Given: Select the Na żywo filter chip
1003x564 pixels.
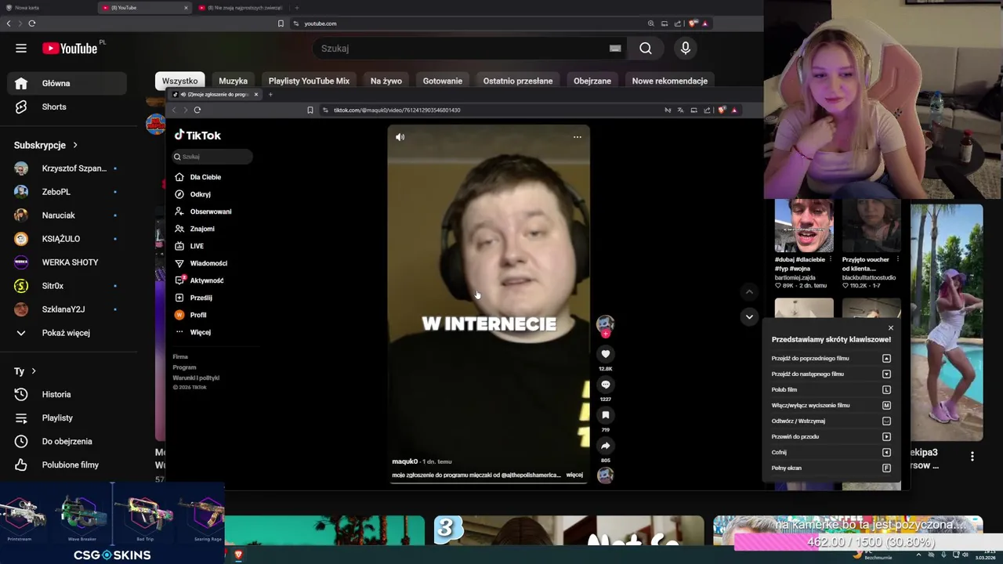Looking at the screenshot, I should click(x=386, y=81).
